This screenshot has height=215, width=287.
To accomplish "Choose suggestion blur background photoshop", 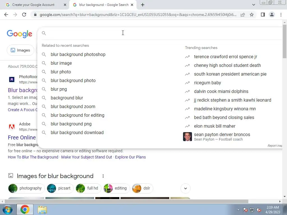I will pyautogui.click(x=78, y=55).
